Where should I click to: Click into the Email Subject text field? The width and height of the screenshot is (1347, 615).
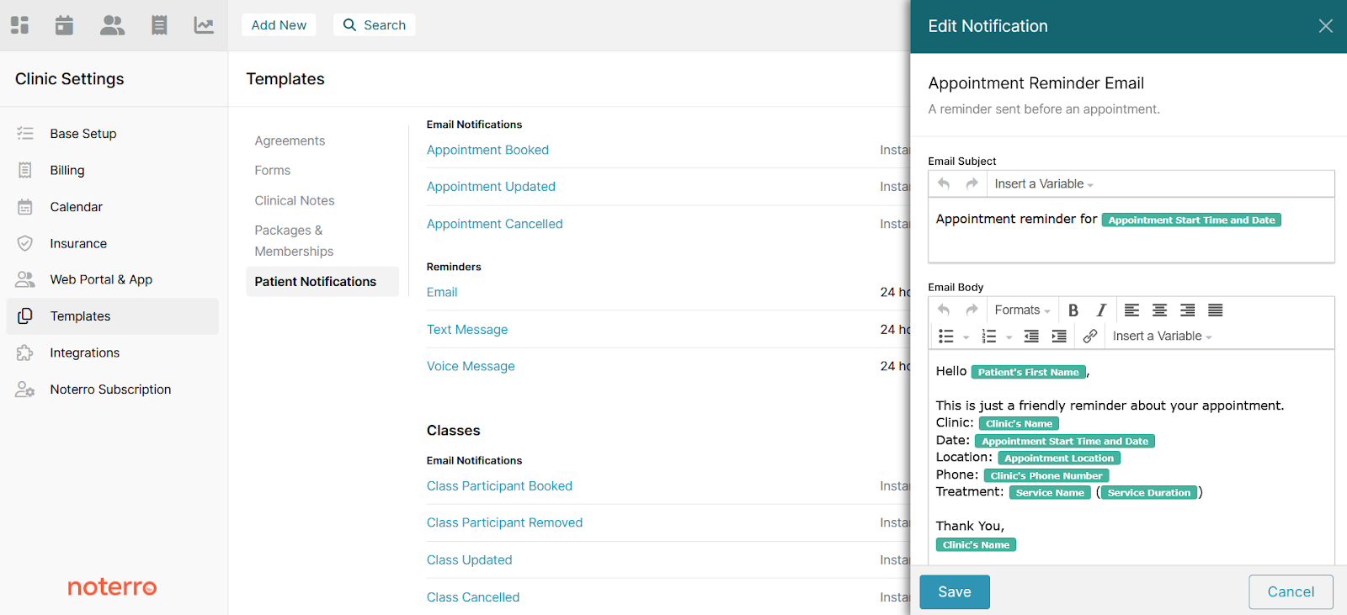tap(1131, 231)
